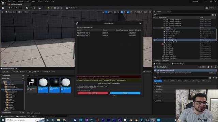Select DirectionalLight in the Outliner

click(171, 30)
